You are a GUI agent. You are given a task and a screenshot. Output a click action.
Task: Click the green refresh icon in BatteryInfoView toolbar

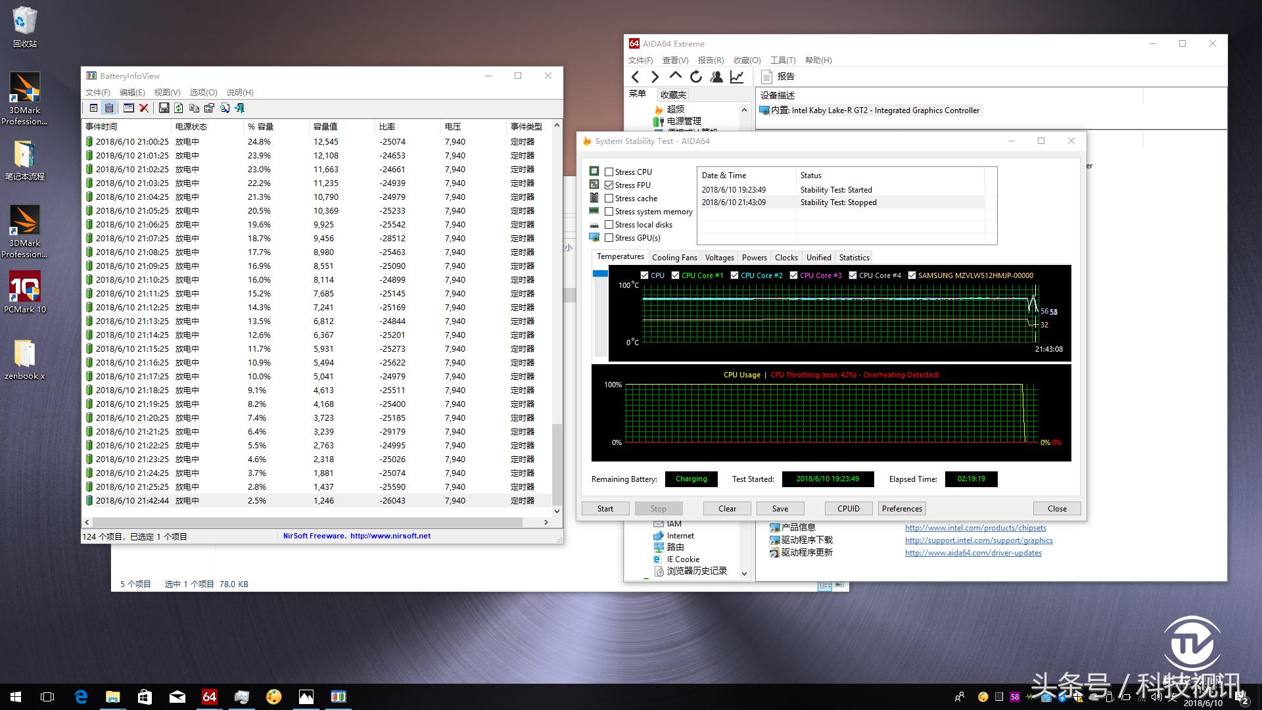pyautogui.click(x=179, y=108)
